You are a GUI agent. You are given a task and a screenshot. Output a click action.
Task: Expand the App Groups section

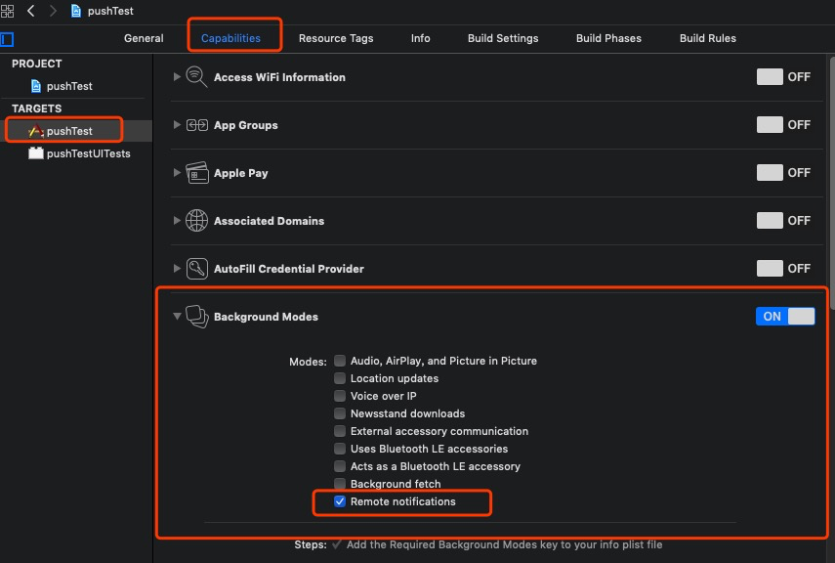pyautogui.click(x=177, y=125)
